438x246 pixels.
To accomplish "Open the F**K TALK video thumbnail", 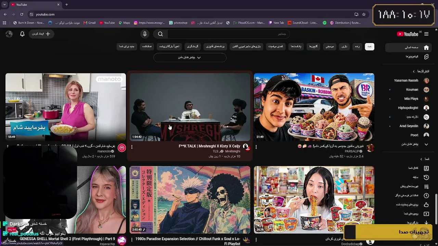I will (190, 107).
